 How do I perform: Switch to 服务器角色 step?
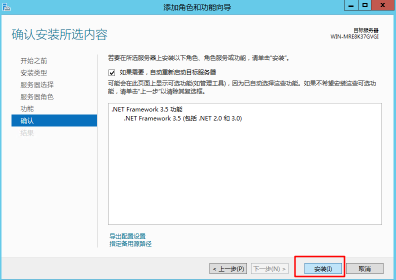point(37,96)
